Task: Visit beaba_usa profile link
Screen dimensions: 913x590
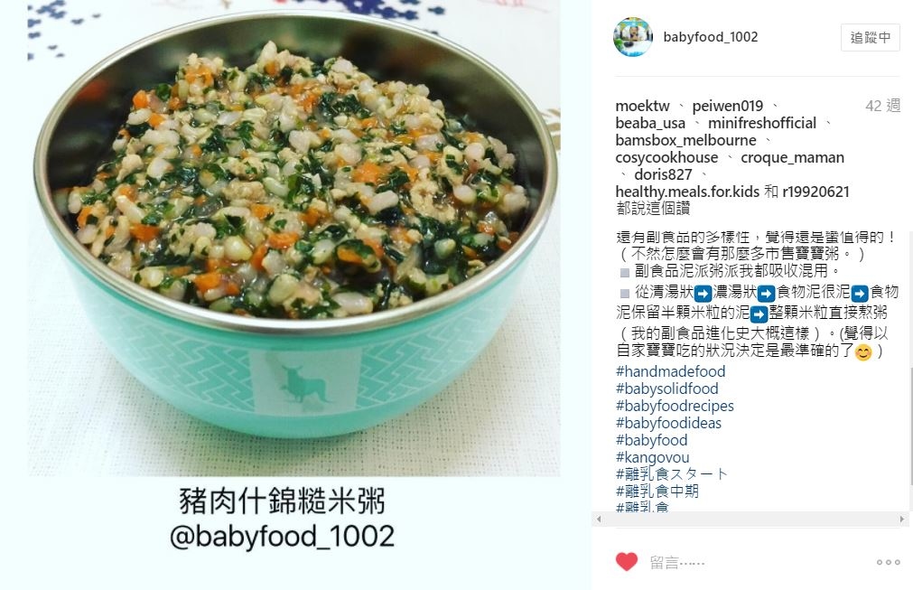Action: pos(650,124)
